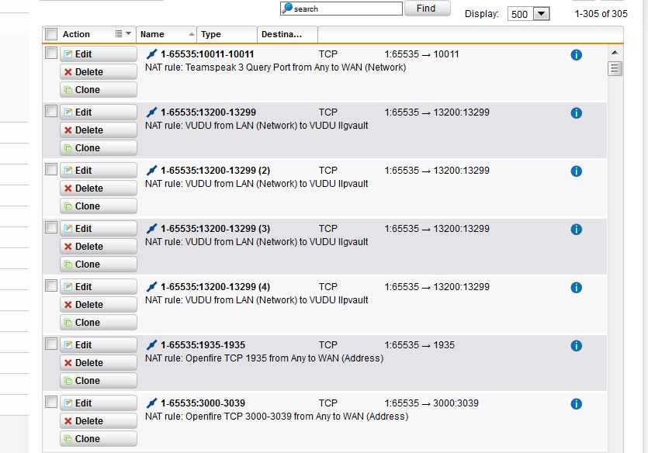
Task: Check the box for 1-65535:3000-3039 rule
Action: [51, 403]
